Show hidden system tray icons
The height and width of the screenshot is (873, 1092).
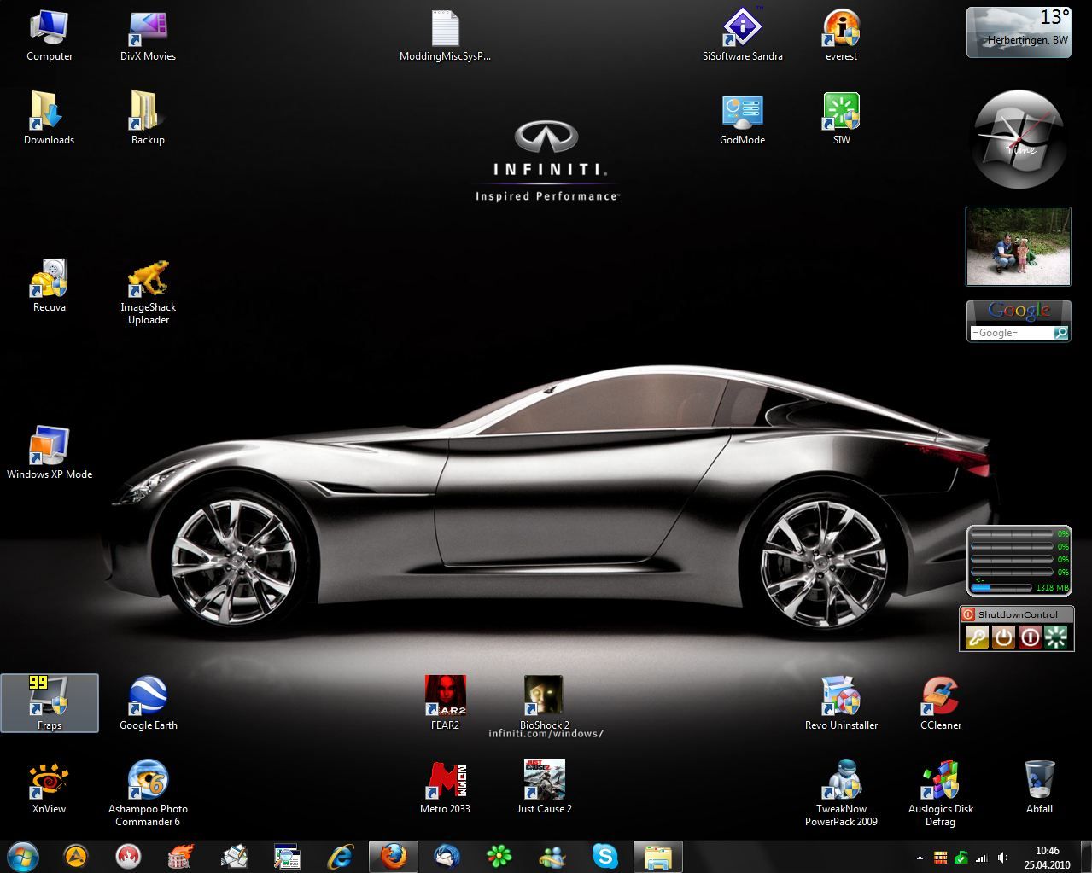point(920,857)
